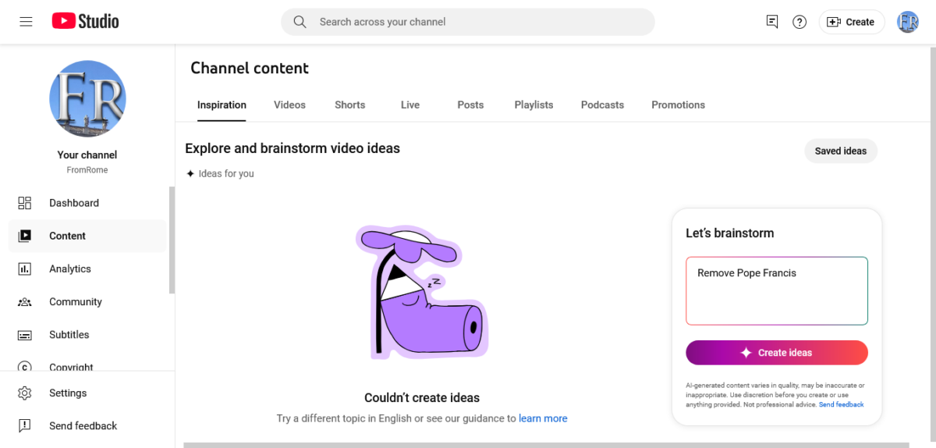
Task: Open the Help question mark icon
Action: point(799,22)
